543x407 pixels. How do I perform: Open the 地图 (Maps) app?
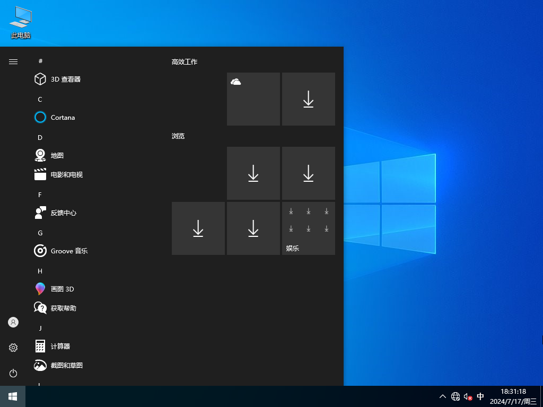(x=56, y=155)
